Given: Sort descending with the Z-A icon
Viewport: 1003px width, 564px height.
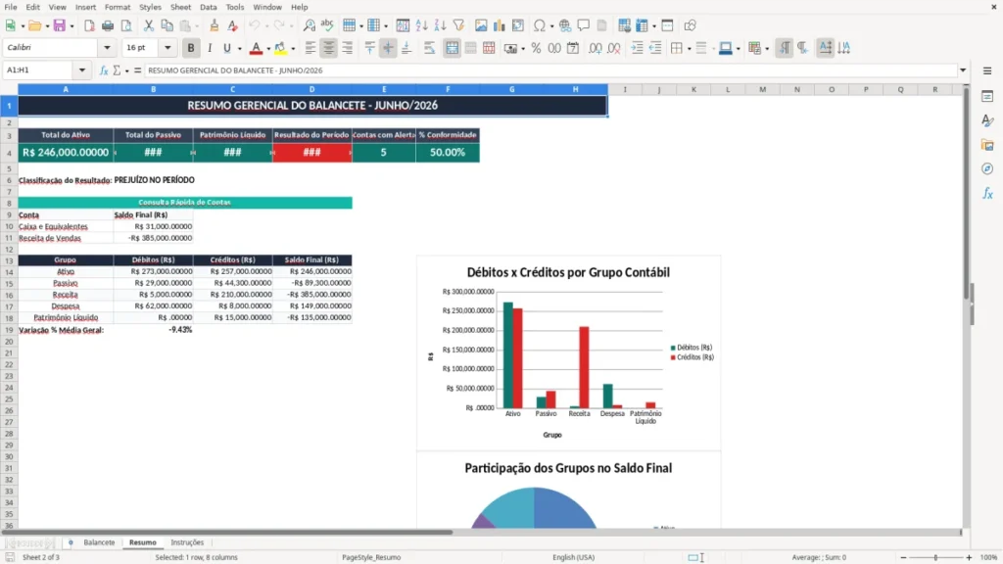Looking at the screenshot, I should 440,25.
